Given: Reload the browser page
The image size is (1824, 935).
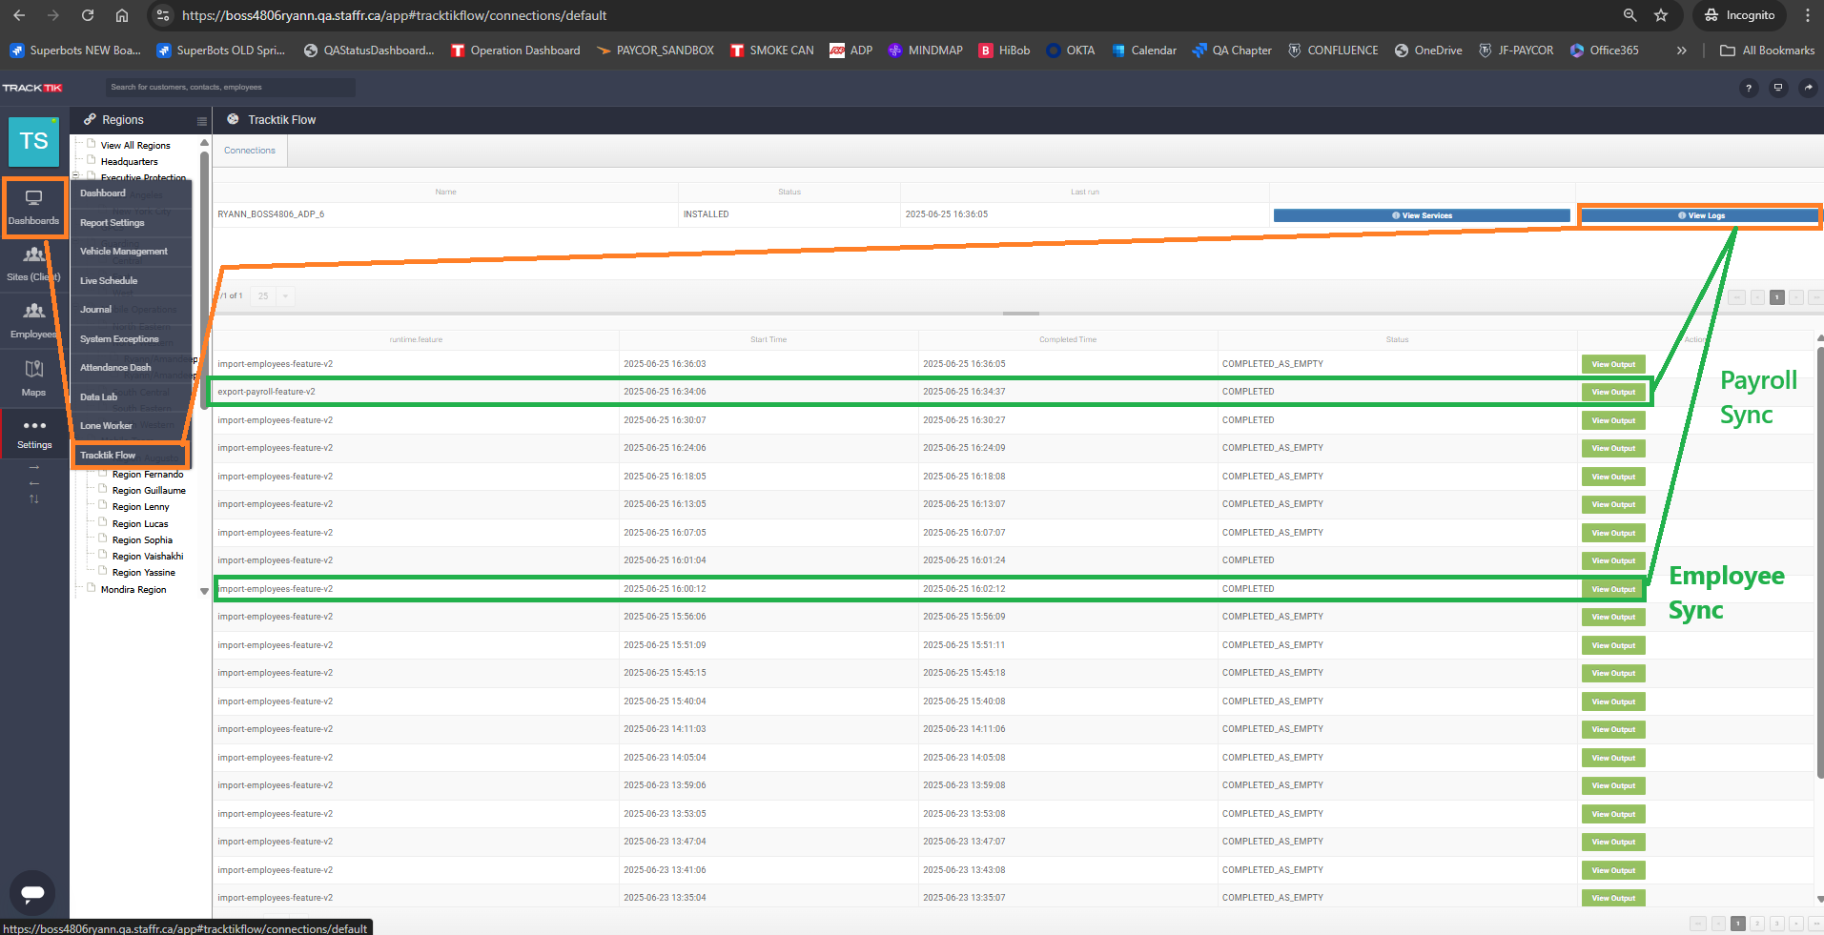Looking at the screenshot, I should (87, 15).
